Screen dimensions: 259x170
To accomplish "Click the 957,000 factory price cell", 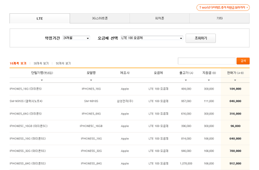I will [x=186, y=101].
